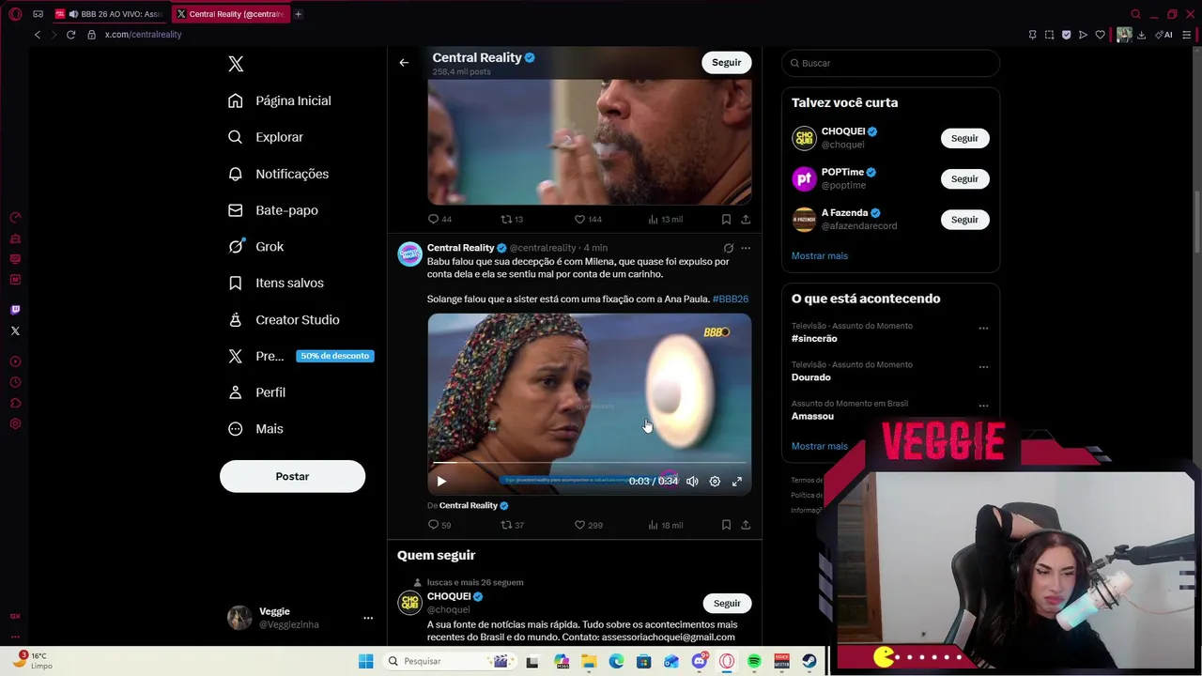Open options for Amassou trend

(983, 406)
